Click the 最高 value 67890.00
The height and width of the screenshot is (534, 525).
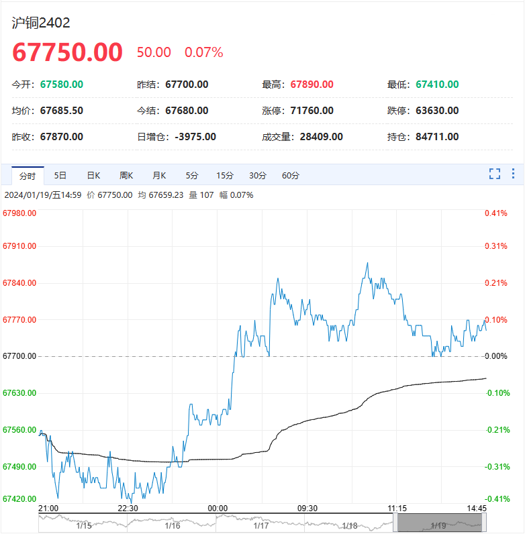pos(312,85)
